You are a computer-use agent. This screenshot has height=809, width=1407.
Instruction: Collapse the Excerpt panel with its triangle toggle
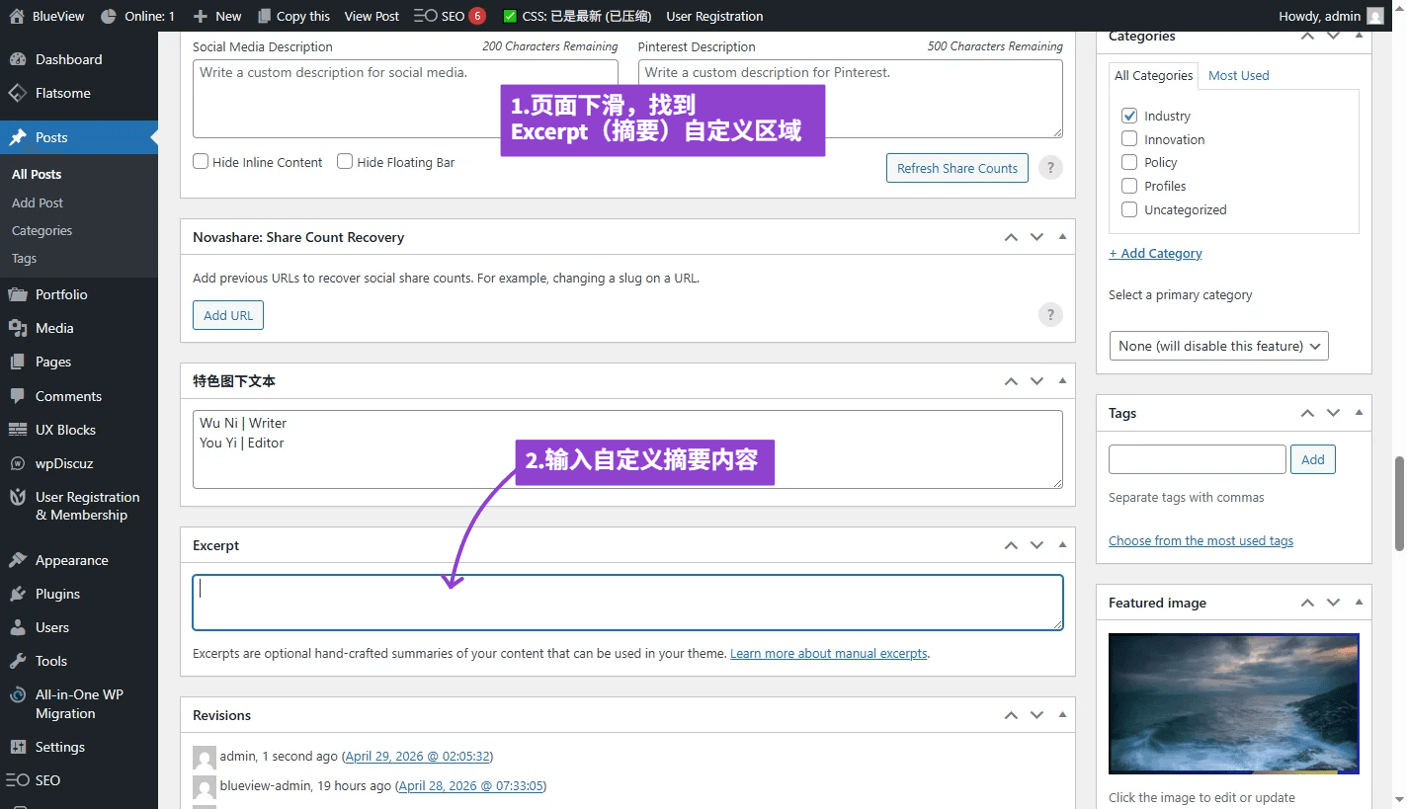click(1062, 545)
